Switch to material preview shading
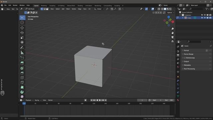 coord(168,9)
